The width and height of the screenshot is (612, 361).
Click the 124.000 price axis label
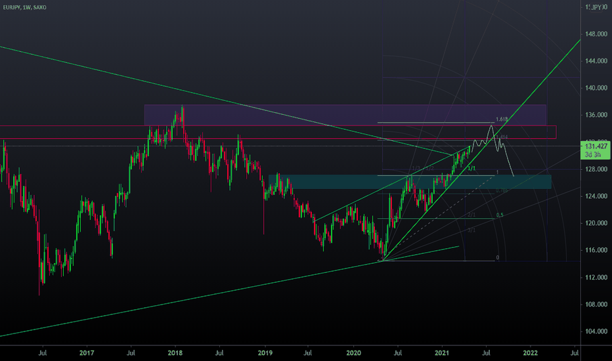596,196
